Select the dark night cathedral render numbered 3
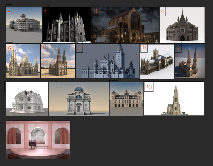 125,25
